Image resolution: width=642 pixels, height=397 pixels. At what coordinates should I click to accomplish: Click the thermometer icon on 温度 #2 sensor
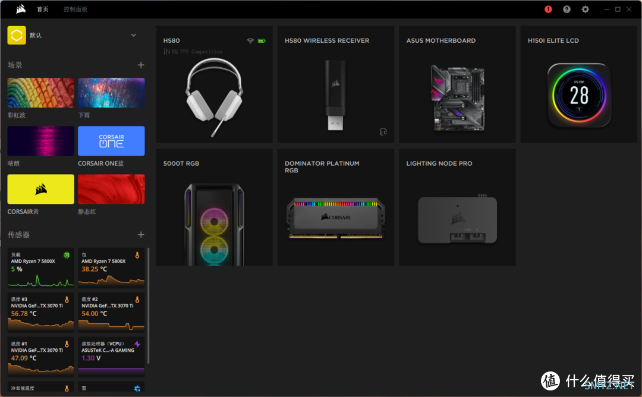click(x=137, y=300)
